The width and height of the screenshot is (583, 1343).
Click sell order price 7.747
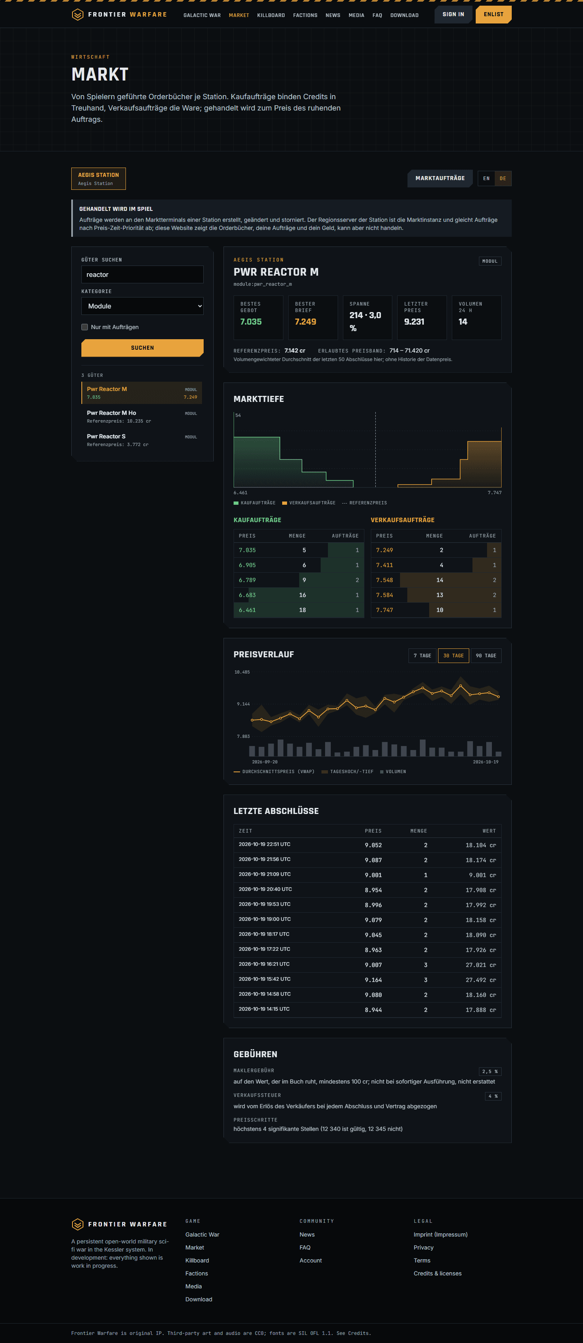point(384,610)
